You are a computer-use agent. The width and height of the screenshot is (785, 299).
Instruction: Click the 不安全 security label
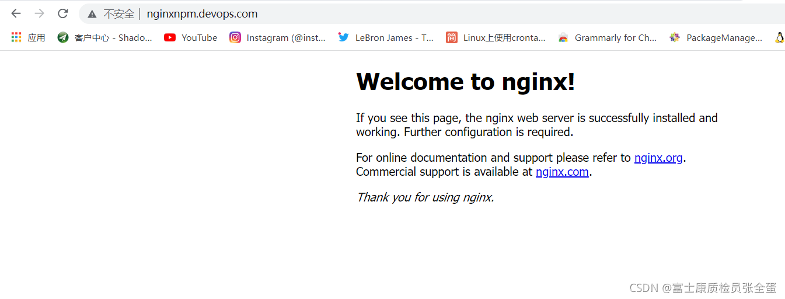pyautogui.click(x=118, y=13)
